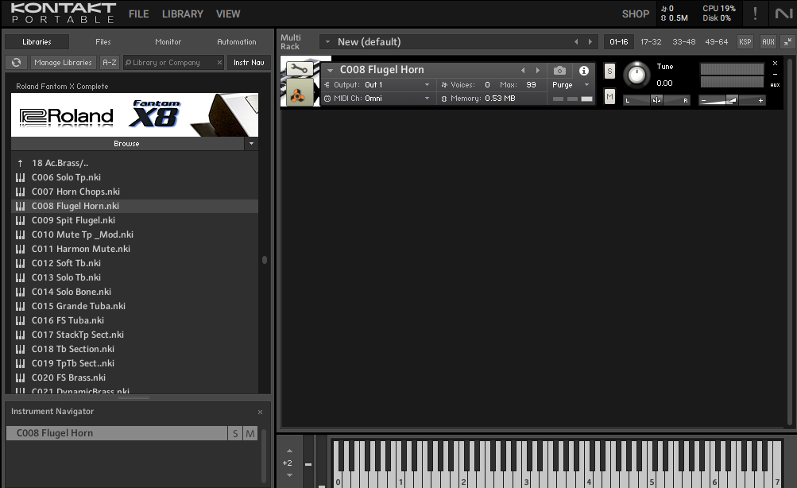Toggle Instr Nav panel visibility
This screenshot has width=797, height=488.
click(249, 63)
